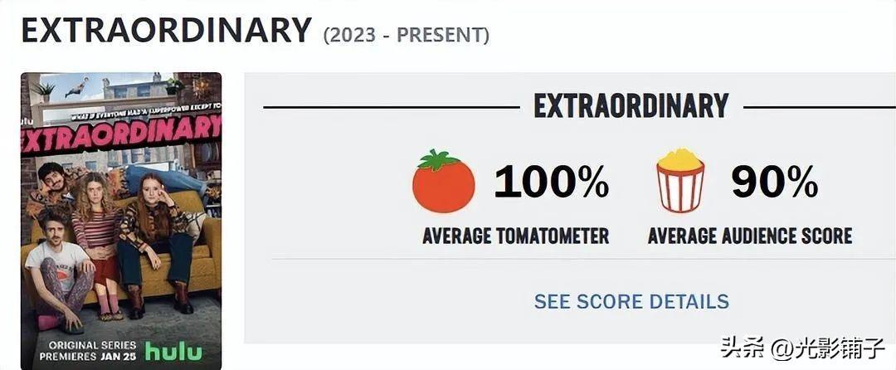Click the tagline above the poster title

click(x=146, y=111)
